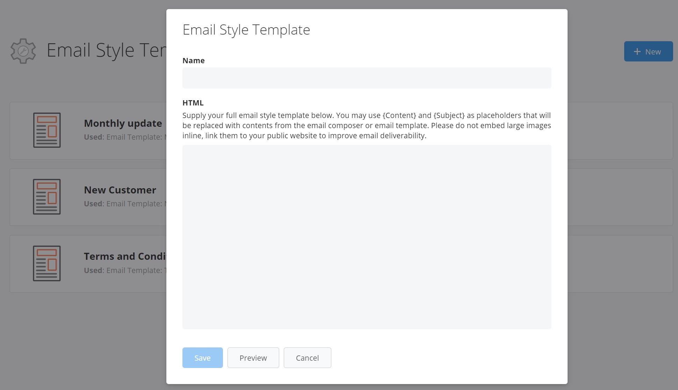
Task: Click the HTML section label
Action: point(193,103)
